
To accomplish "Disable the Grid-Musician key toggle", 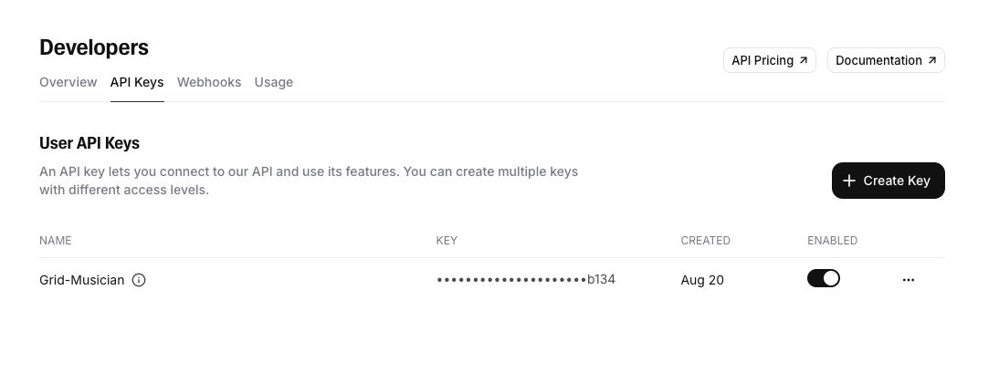I will (824, 279).
